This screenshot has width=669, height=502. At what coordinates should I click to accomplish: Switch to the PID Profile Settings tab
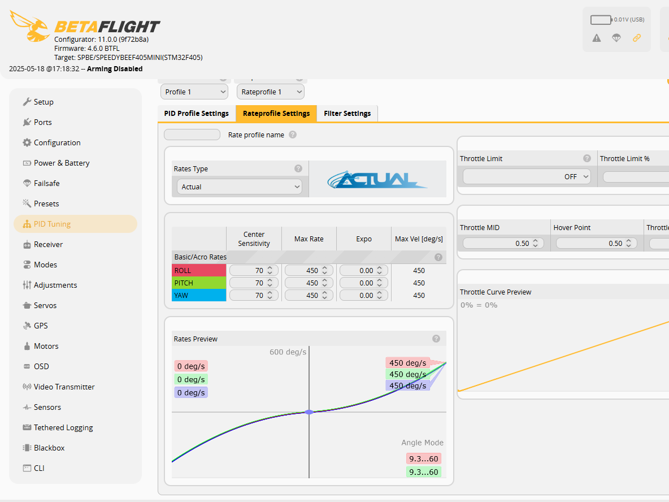(196, 113)
